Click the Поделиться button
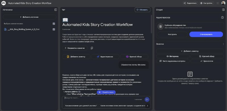This screenshot has height=111, width=227. click(x=190, y=3)
